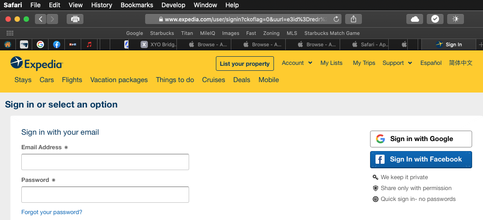Click Sign In with Facebook button
Viewport: 483px width, 220px height.
pyautogui.click(x=421, y=159)
